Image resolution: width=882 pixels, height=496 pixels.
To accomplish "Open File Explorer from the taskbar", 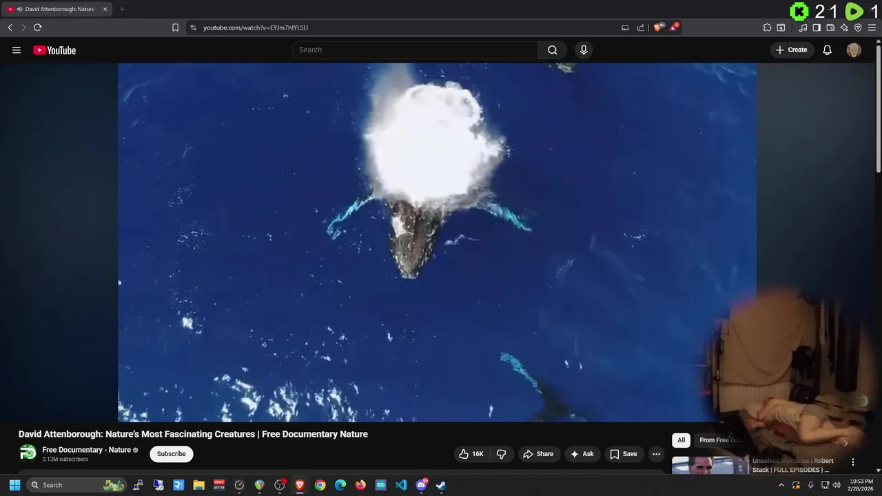I will pos(198,485).
